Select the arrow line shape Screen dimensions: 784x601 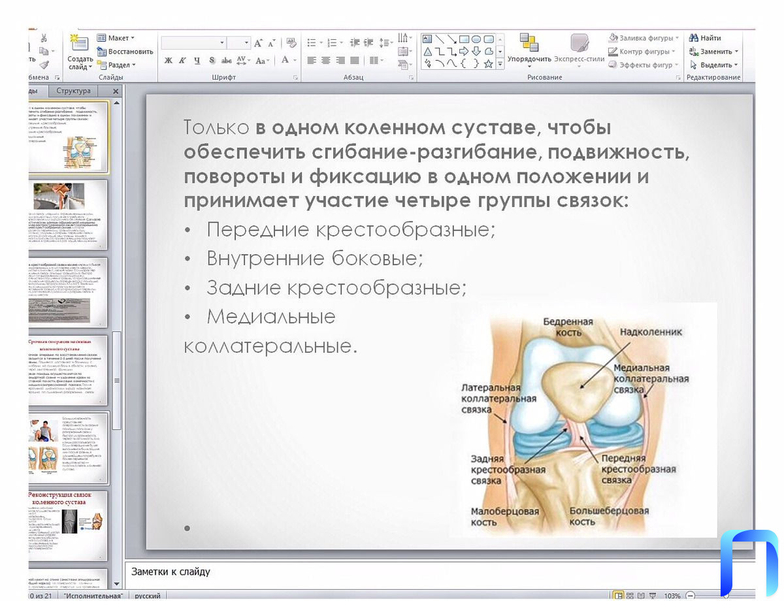click(x=451, y=39)
